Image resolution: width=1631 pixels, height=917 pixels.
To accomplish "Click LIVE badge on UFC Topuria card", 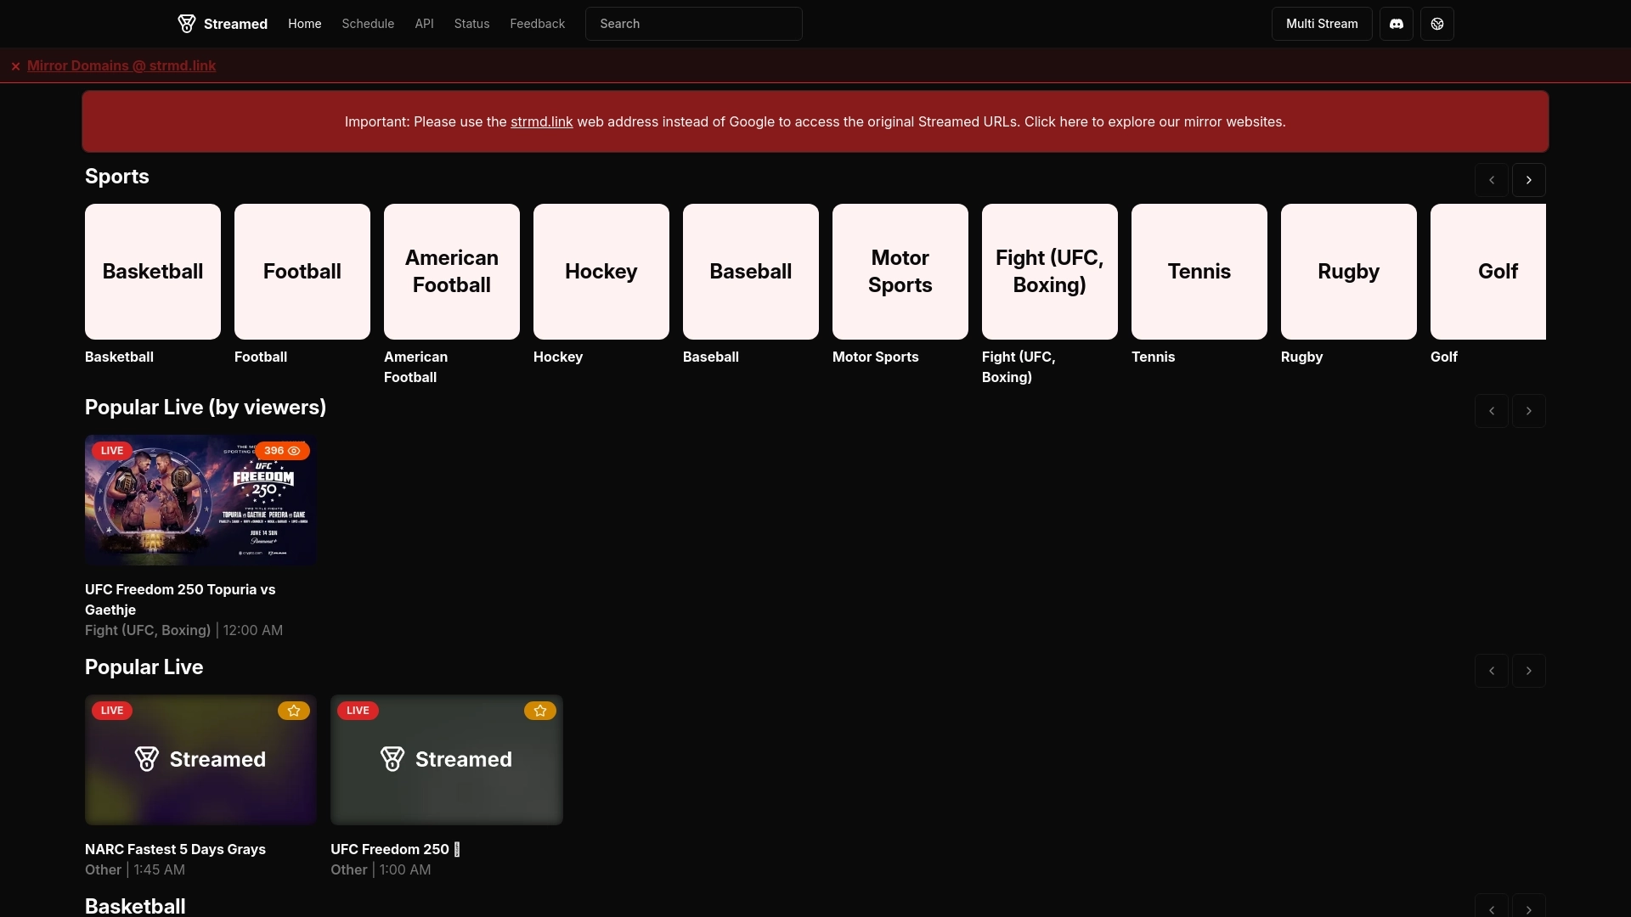I will [x=112, y=451].
